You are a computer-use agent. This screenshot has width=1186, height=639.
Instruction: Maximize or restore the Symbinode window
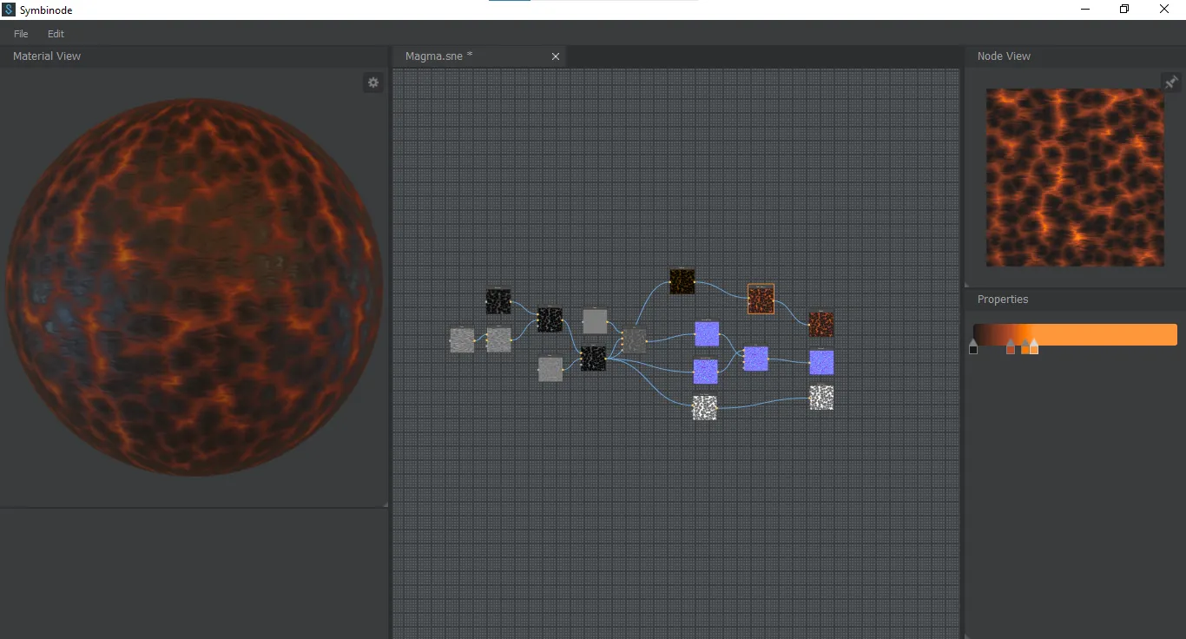pos(1124,10)
